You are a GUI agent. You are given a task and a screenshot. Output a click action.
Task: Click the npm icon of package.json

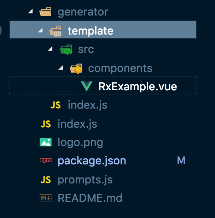point(46,161)
